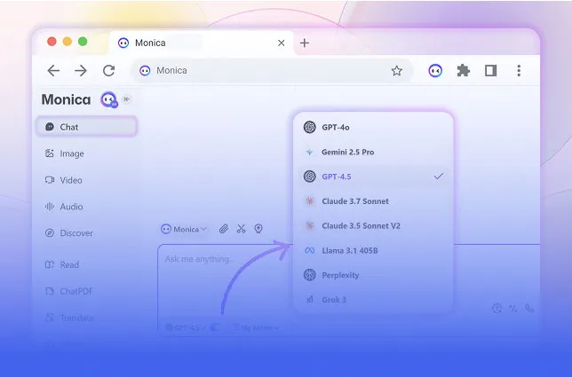Open Read in the sidebar
Image resolution: width=572 pixels, height=377 pixels.
(x=61, y=265)
